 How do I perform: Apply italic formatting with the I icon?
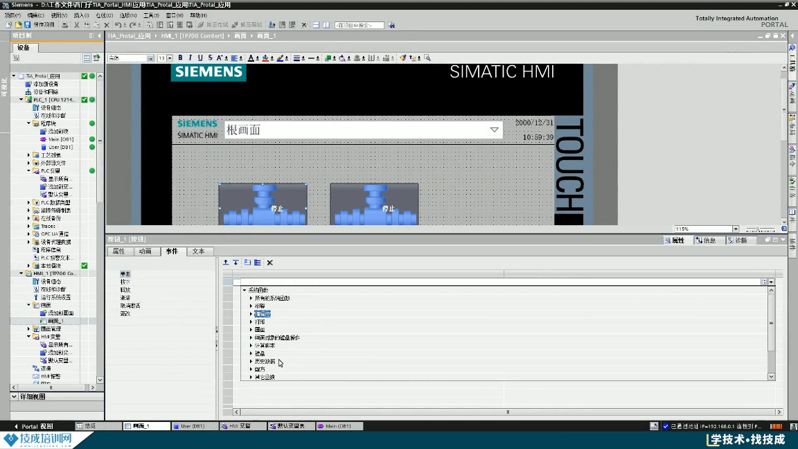(190, 58)
